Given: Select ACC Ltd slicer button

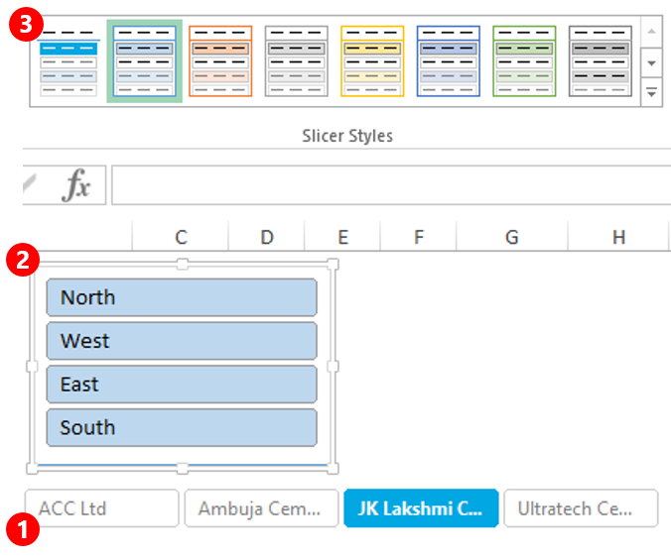Looking at the screenshot, I should tap(102, 508).
